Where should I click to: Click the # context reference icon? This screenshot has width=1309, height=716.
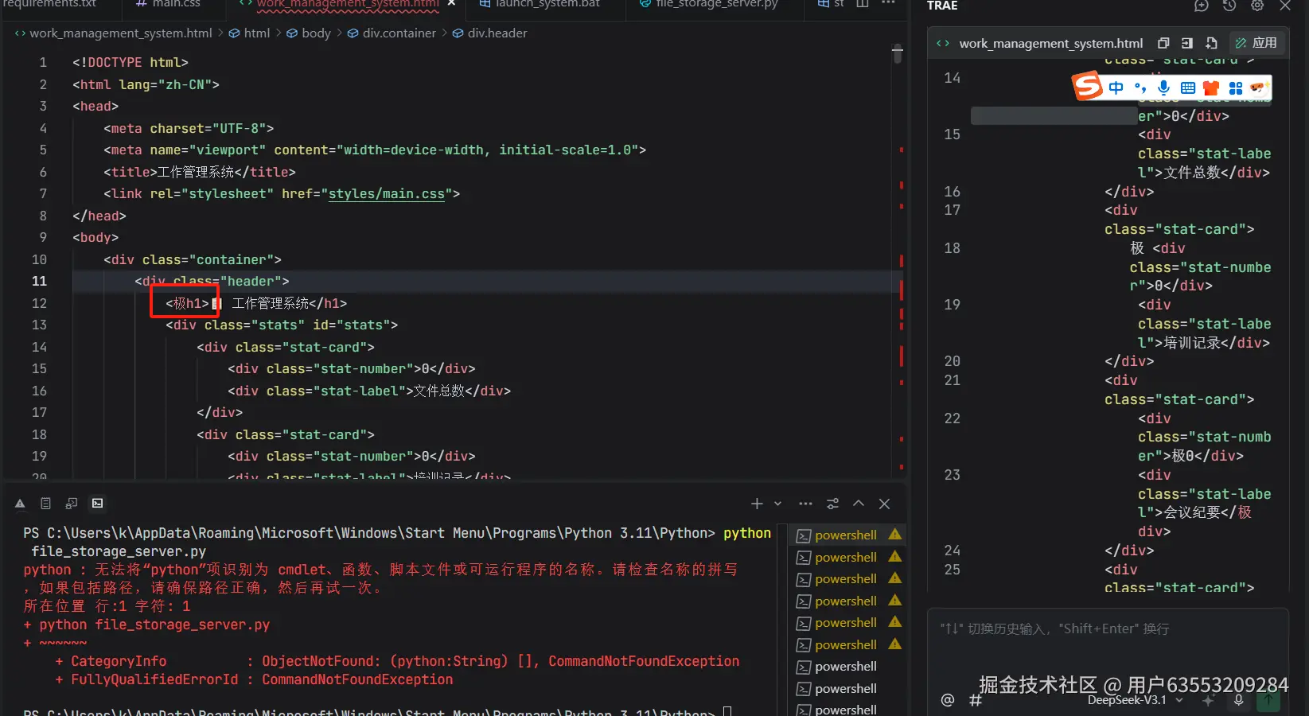[975, 700]
